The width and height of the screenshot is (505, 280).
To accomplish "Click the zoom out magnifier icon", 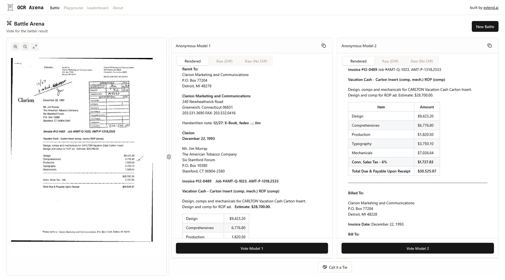I will click(x=25, y=47).
